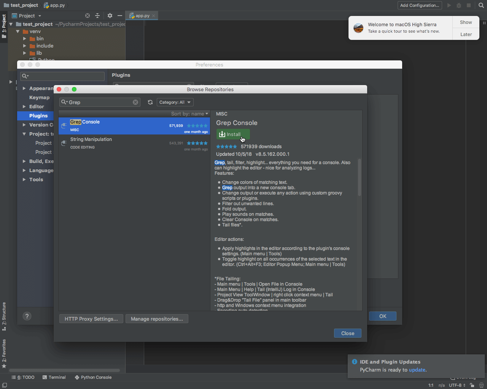Open the Terminal tool window tab
This screenshot has width=487, height=389.
(54, 377)
